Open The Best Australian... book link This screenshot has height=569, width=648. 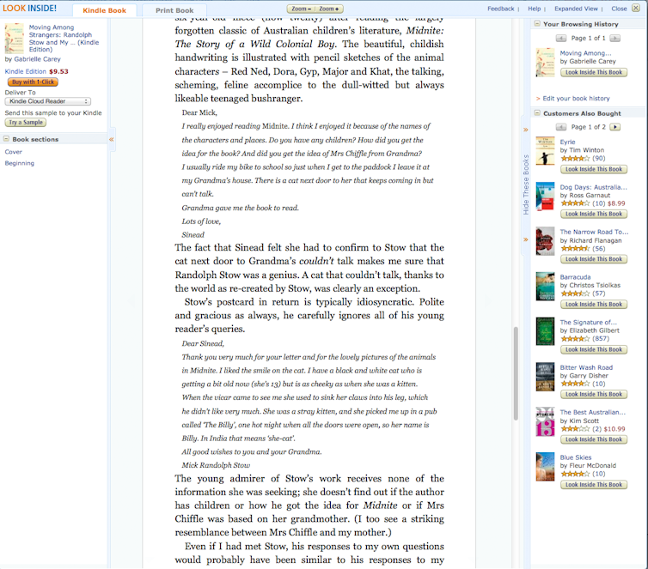pyautogui.click(x=593, y=412)
